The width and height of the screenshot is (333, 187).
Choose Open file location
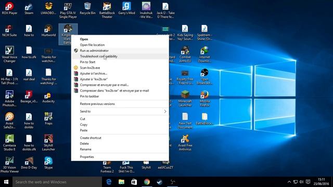coord(120,45)
